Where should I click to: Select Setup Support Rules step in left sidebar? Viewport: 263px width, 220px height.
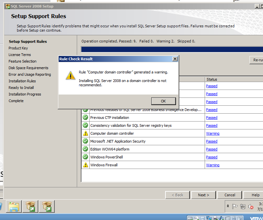click(28, 41)
